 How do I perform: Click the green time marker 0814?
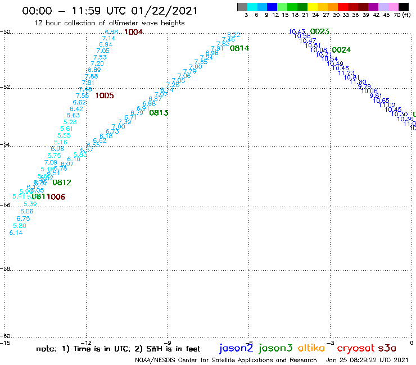239,48
